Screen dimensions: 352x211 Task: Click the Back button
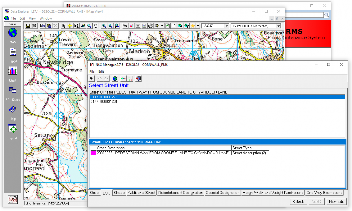tap(298, 201)
